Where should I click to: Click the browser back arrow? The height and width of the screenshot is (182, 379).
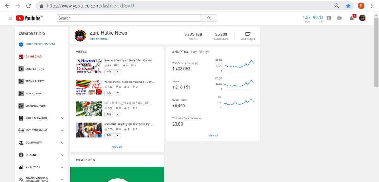pyautogui.click(x=8, y=6)
